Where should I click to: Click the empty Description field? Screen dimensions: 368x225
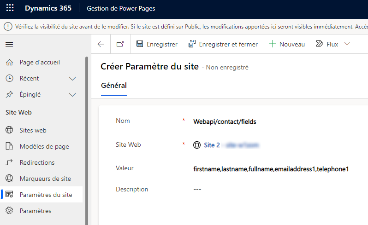(197, 189)
